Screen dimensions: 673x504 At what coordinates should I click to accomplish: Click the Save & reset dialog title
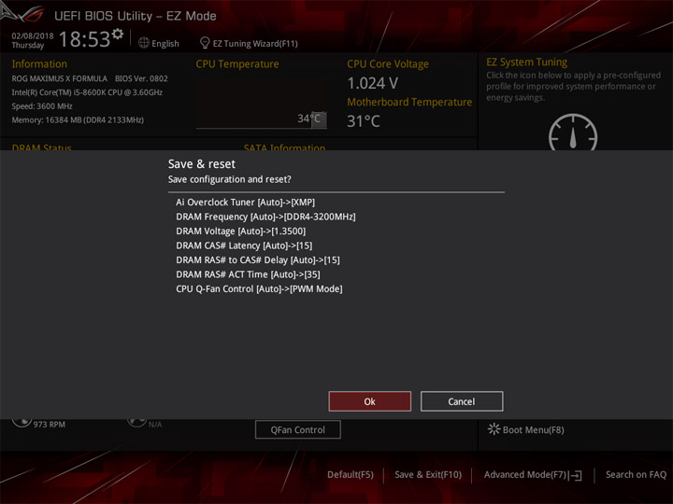coord(201,164)
